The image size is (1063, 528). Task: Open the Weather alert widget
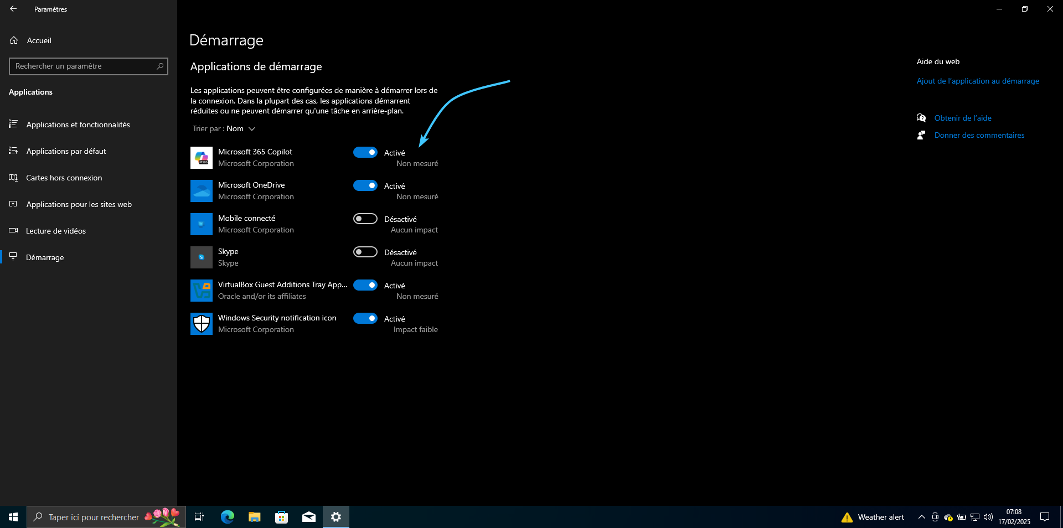(873, 517)
